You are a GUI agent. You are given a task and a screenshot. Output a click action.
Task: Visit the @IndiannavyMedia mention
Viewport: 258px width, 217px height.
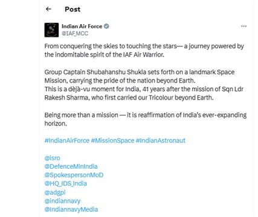(71, 209)
